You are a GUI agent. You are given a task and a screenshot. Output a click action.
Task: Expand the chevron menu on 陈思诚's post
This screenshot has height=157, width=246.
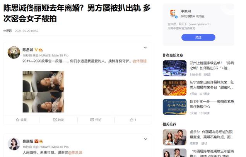coord(145,48)
